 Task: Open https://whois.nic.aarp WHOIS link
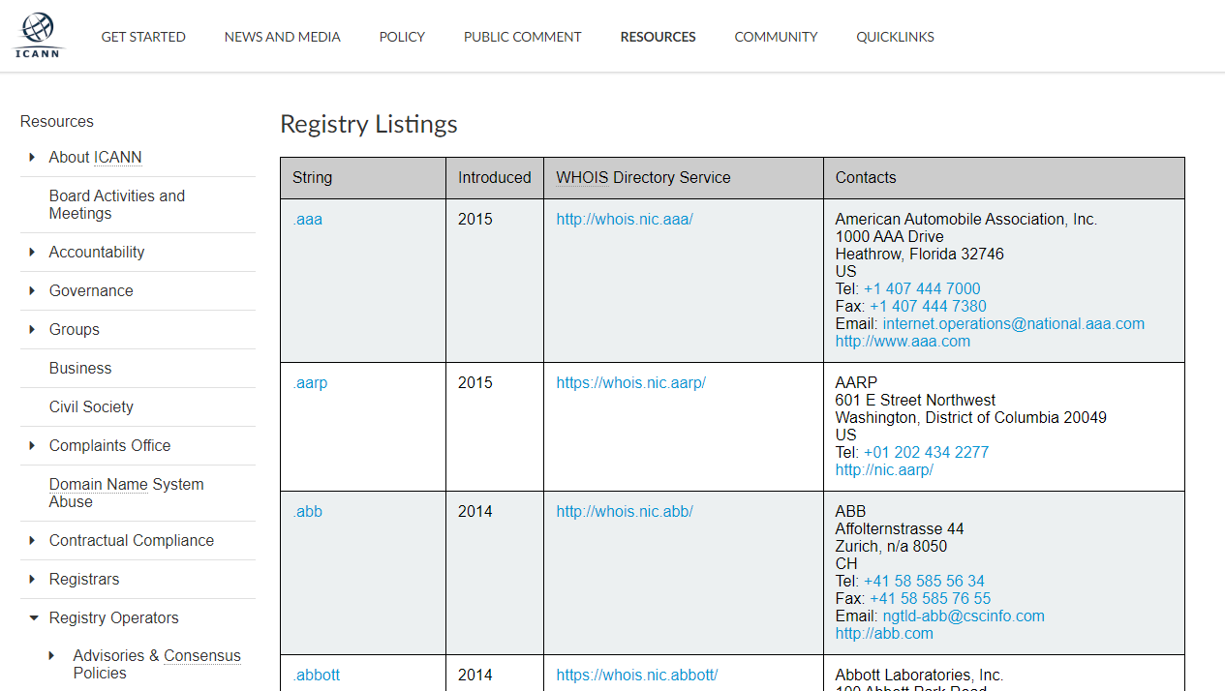coord(630,382)
